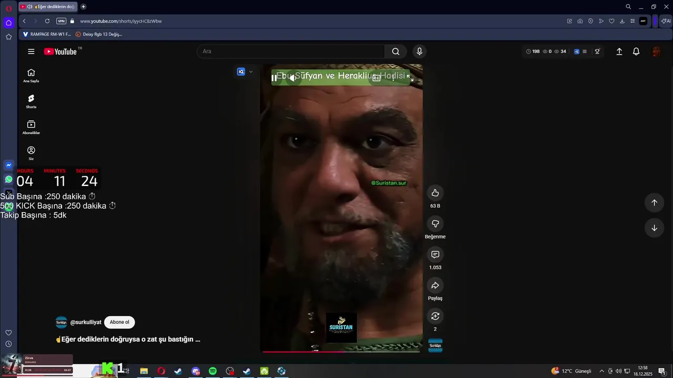The height and width of the screenshot is (378, 673).
Task: Open the vidIQ trophy achievements icon
Action: [597, 51]
